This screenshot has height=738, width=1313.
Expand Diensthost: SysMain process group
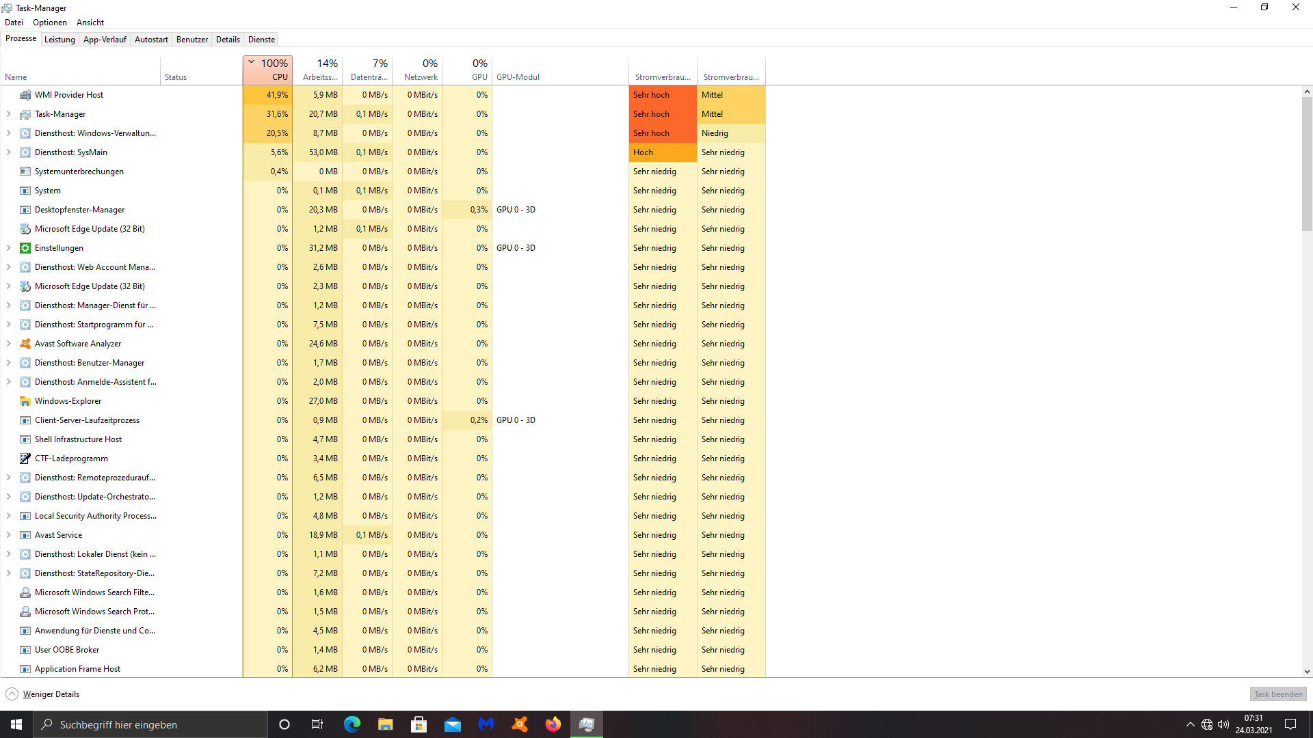pyautogui.click(x=9, y=152)
